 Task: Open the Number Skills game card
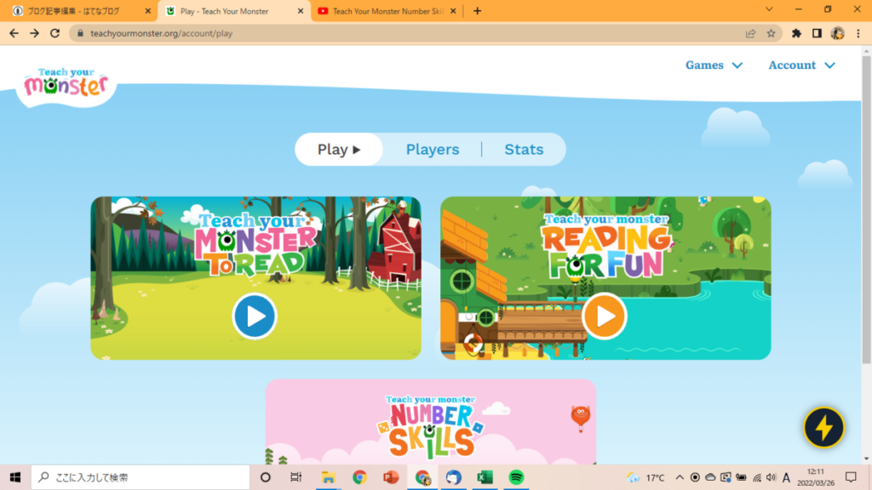click(430, 422)
